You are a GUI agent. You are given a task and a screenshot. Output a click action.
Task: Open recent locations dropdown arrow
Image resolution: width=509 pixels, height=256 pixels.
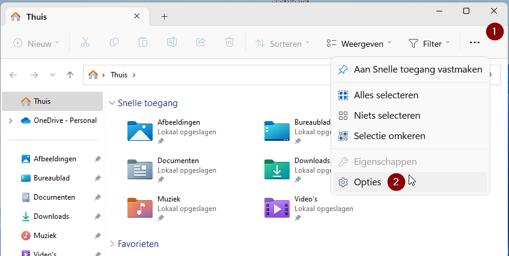(x=52, y=75)
